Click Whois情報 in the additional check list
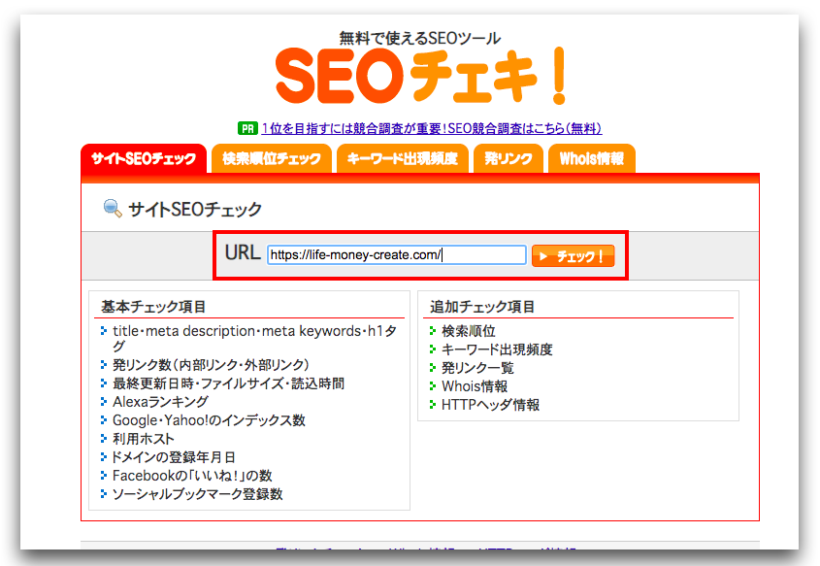Image resolution: width=820 pixels, height=566 pixels. pos(475,386)
